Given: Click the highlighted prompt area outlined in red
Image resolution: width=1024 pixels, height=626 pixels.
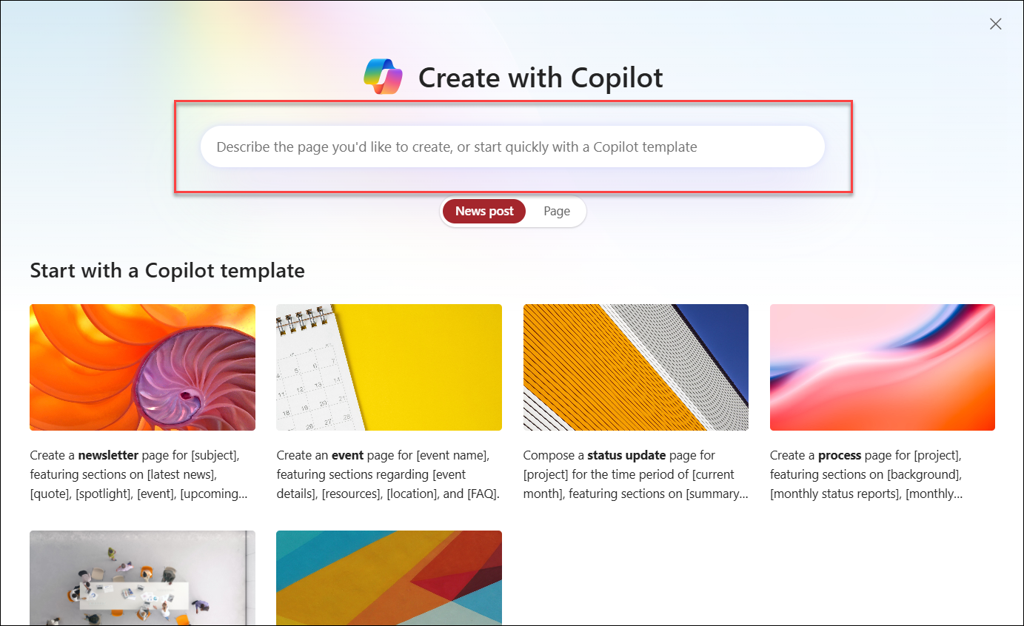Looking at the screenshot, I should 512,147.
